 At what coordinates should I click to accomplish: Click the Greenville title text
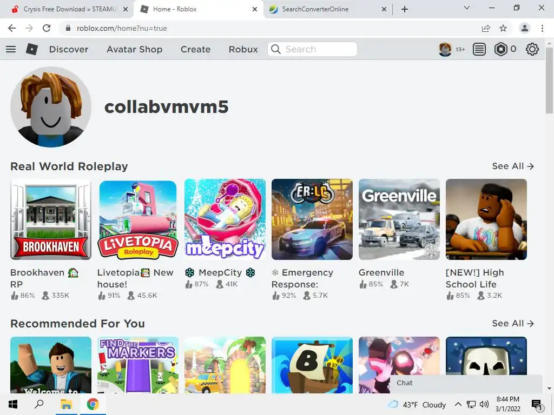point(381,272)
